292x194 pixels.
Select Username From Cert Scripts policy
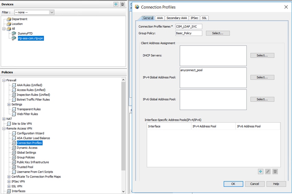click(35, 172)
